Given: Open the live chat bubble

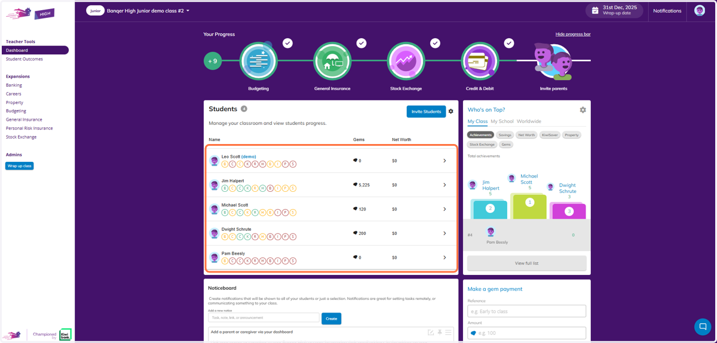Looking at the screenshot, I should point(703,327).
